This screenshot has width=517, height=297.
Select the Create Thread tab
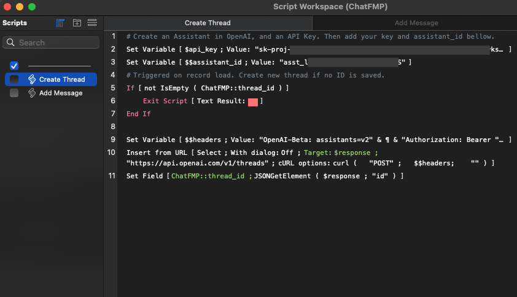208,23
